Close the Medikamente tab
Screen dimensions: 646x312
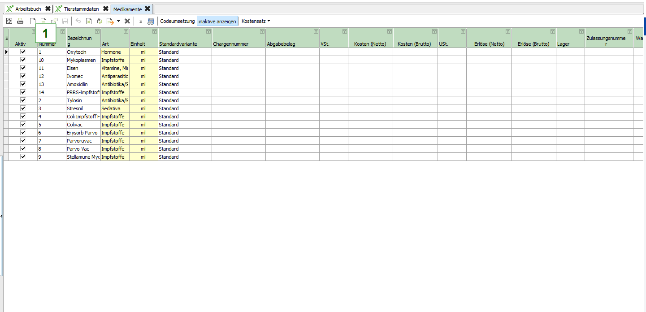click(147, 9)
